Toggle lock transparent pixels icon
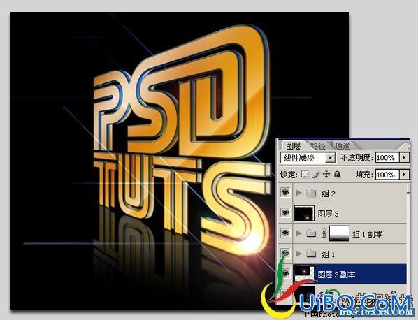The image size is (418, 320). (305, 174)
